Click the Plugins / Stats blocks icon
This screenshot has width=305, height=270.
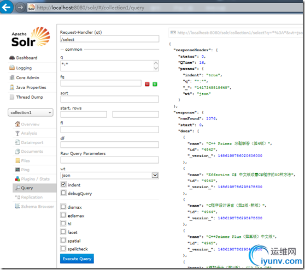point(17,179)
